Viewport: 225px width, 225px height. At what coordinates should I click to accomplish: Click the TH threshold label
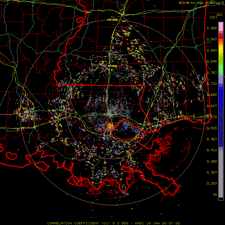[x=214, y=194]
